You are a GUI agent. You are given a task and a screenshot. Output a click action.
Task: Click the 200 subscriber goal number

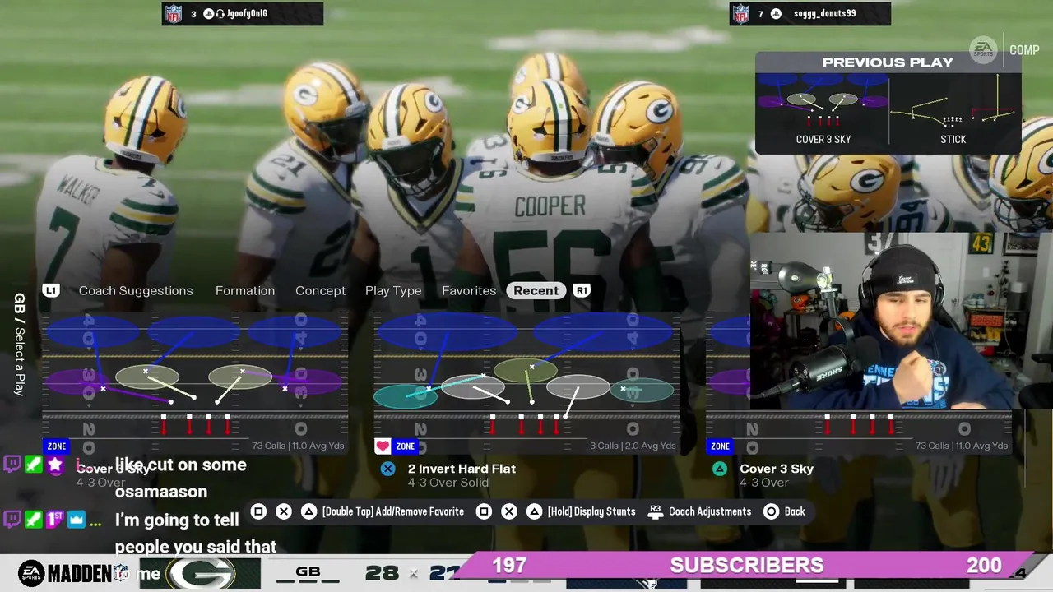[984, 566]
